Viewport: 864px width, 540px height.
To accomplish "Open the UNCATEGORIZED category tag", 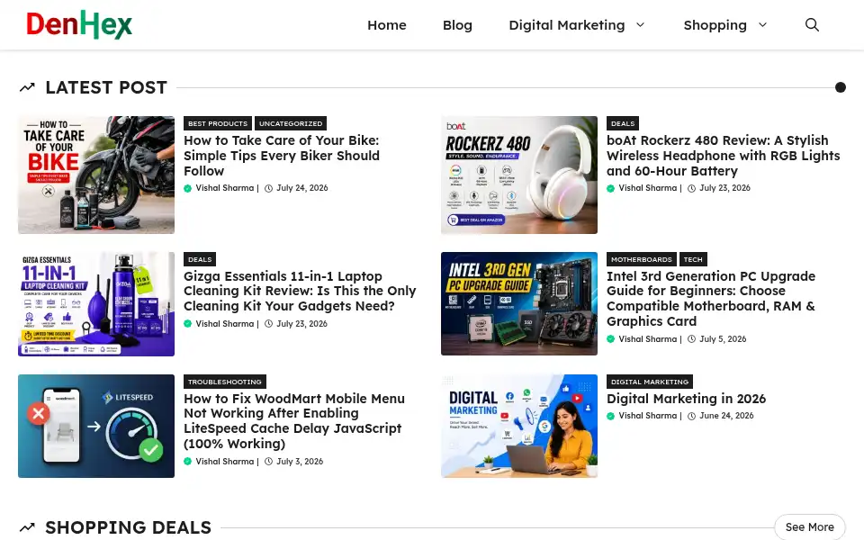I will 291,123.
